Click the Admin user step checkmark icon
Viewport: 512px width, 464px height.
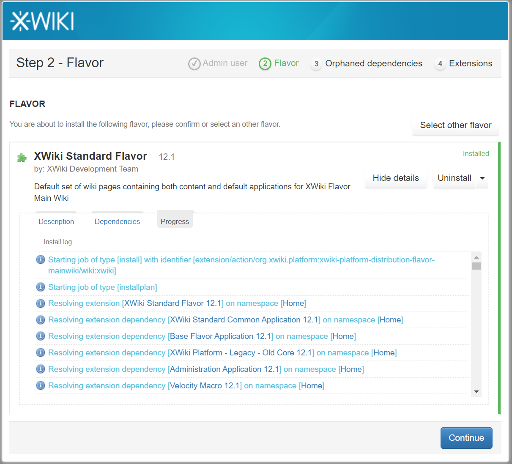pos(194,64)
